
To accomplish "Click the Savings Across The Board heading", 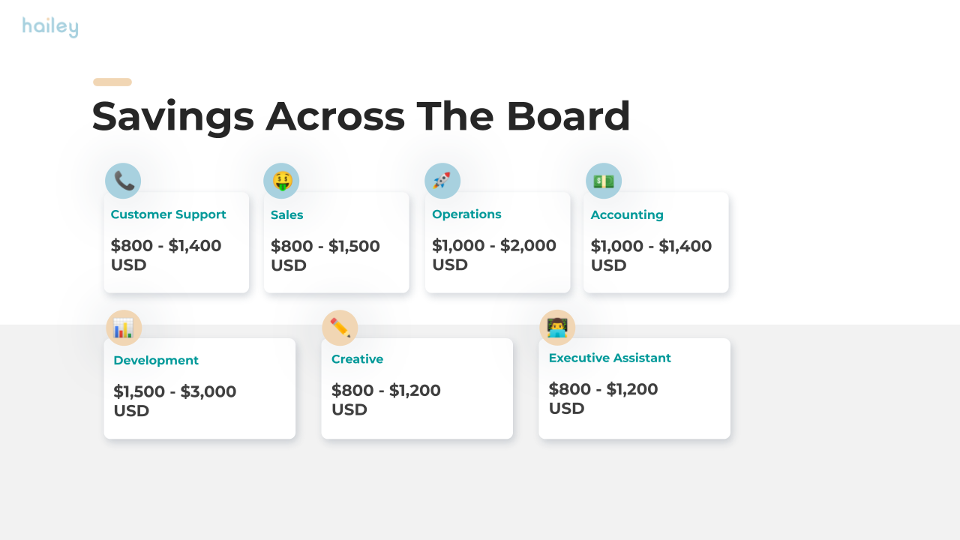I will point(361,117).
